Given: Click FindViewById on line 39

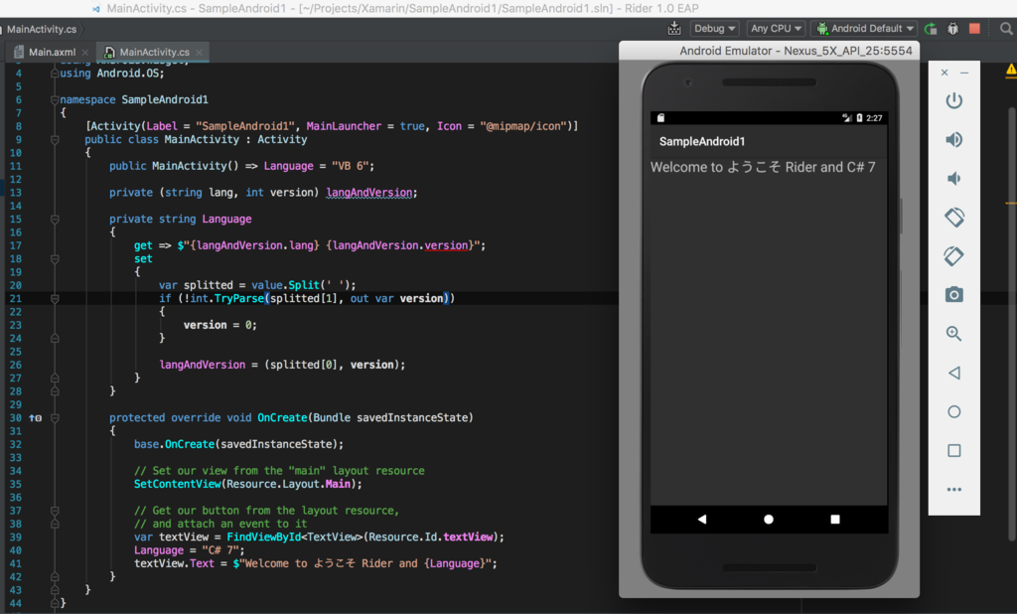Looking at the screenshot, I should (263, 537).
